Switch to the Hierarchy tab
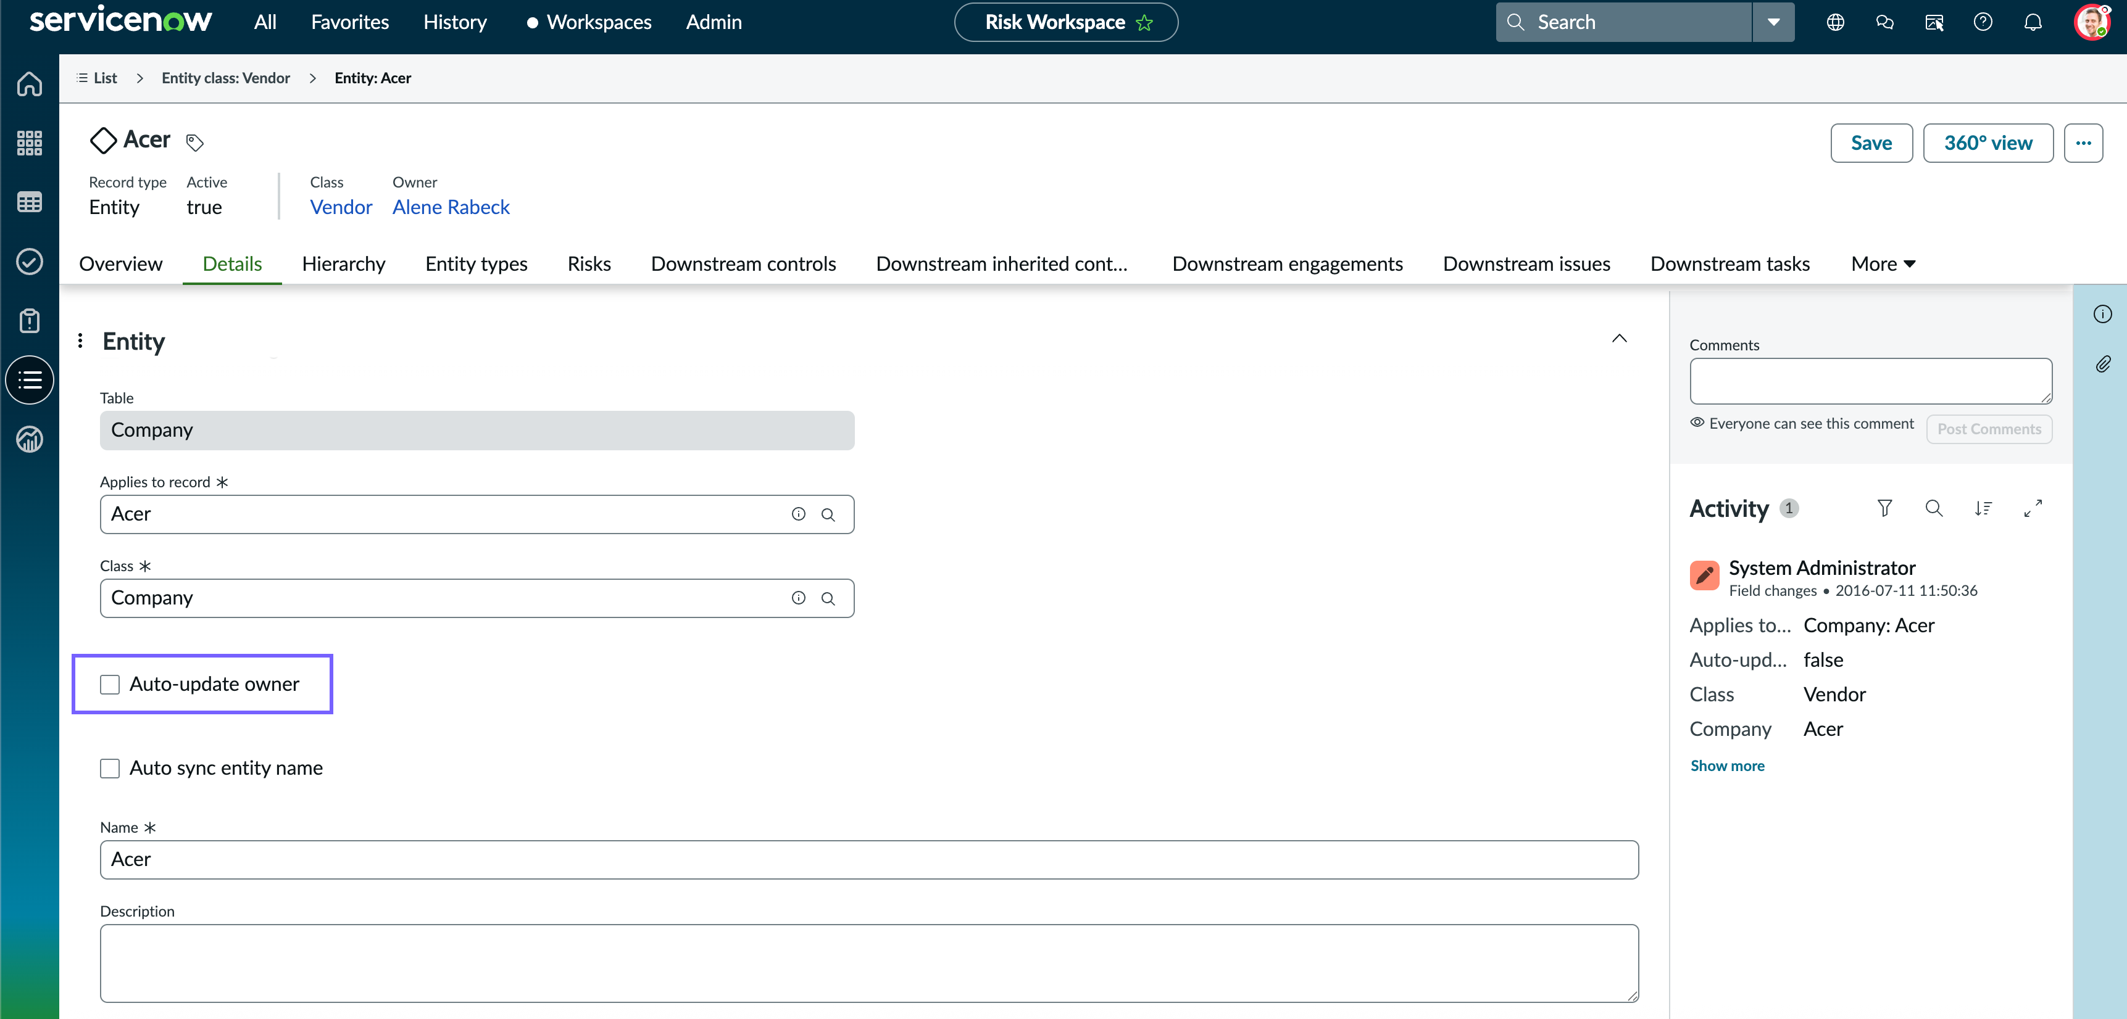Screen dimensions: 2127x1019 (343, 264)
